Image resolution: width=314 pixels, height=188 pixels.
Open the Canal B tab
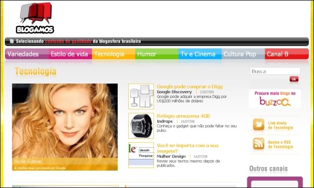coord(287,54)
